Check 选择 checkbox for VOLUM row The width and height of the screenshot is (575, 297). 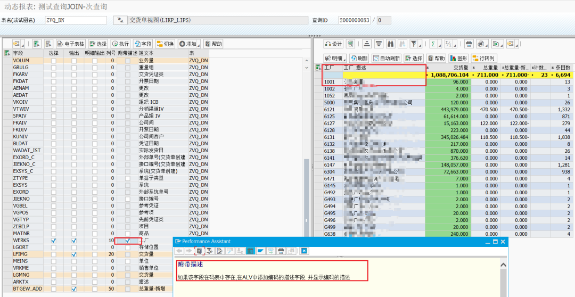54,61
